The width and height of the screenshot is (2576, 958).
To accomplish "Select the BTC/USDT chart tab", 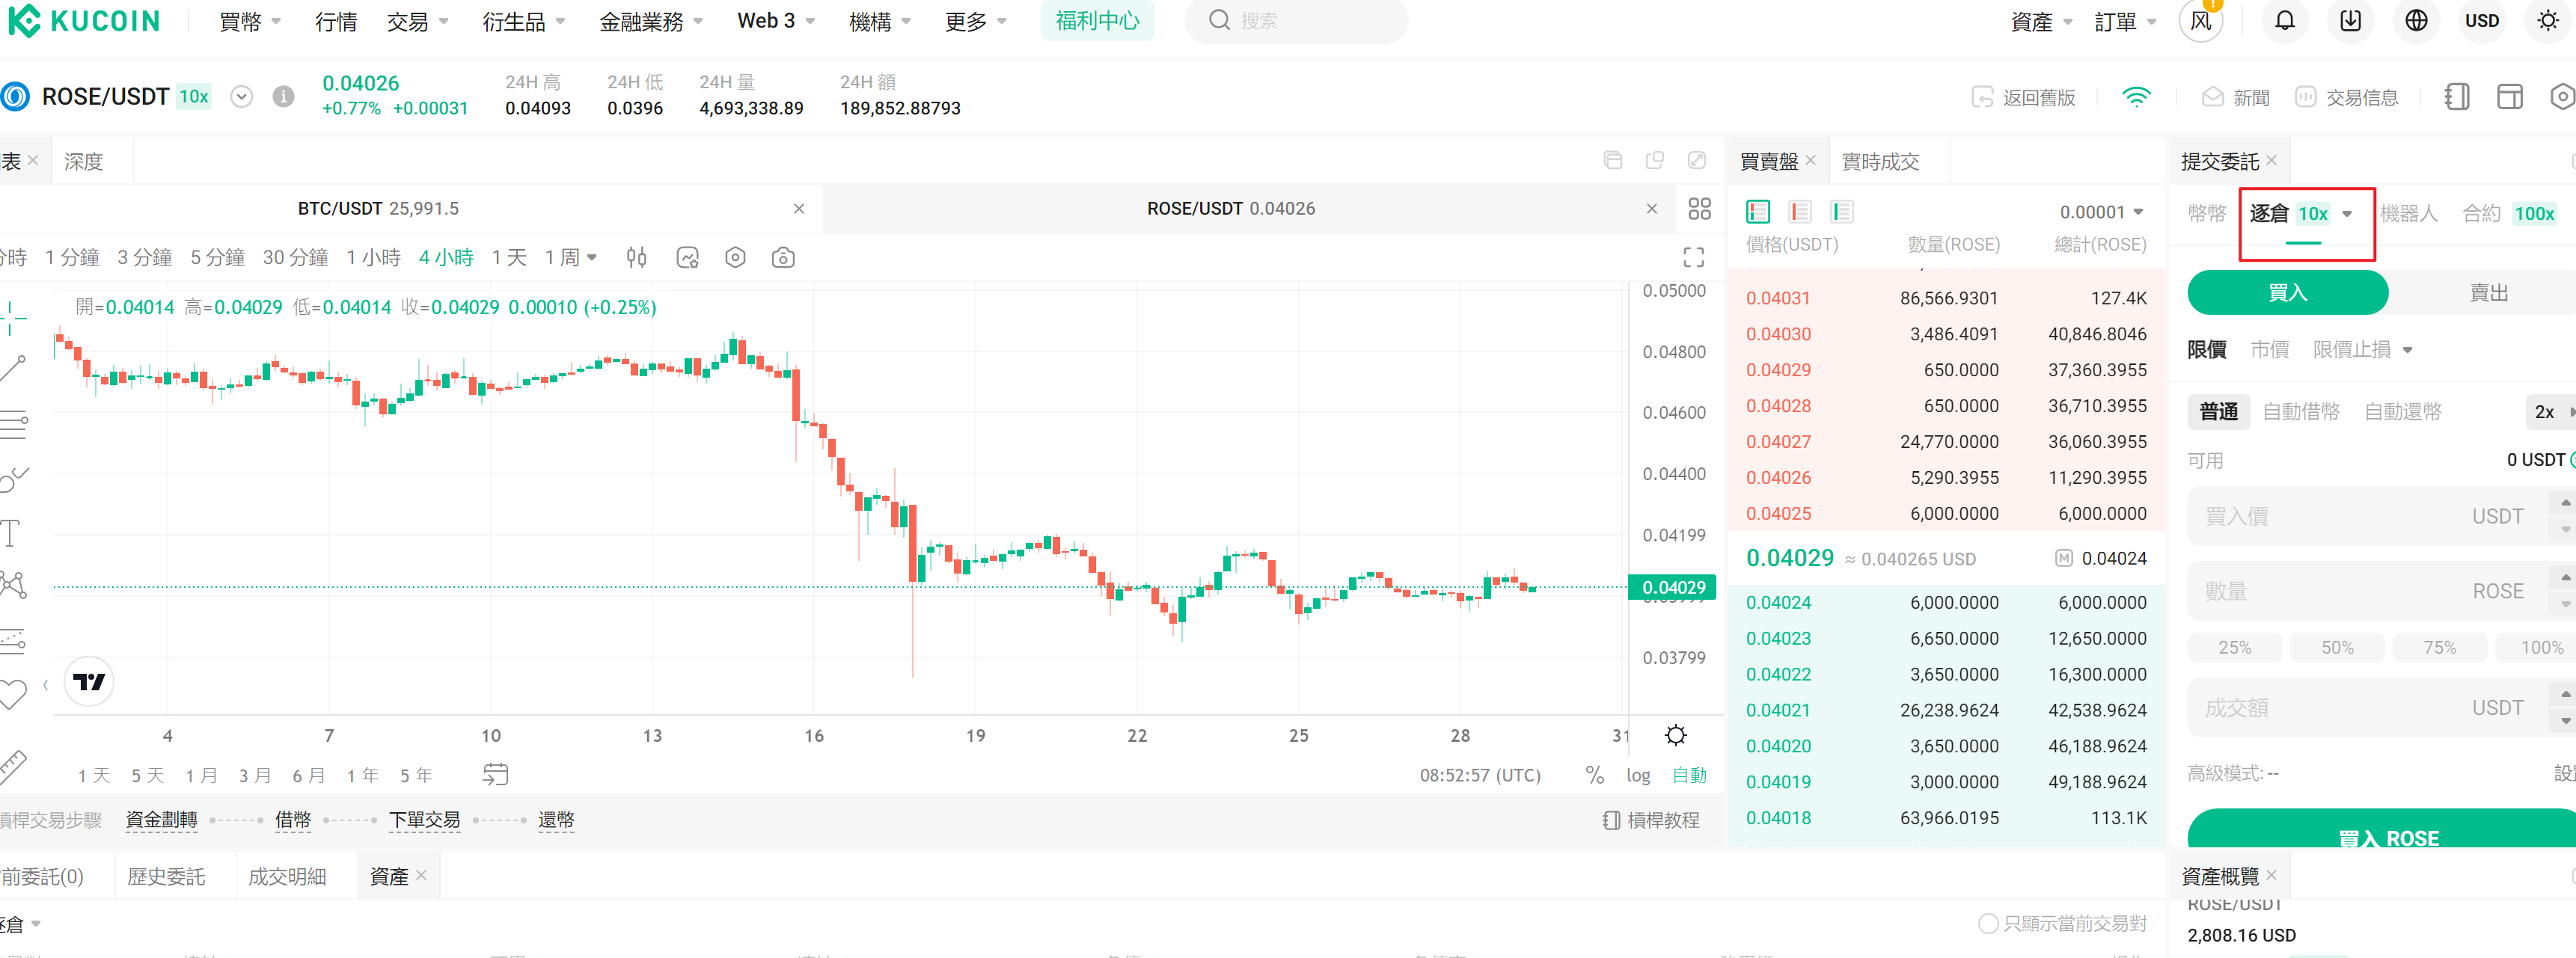I will coord(378,209).
